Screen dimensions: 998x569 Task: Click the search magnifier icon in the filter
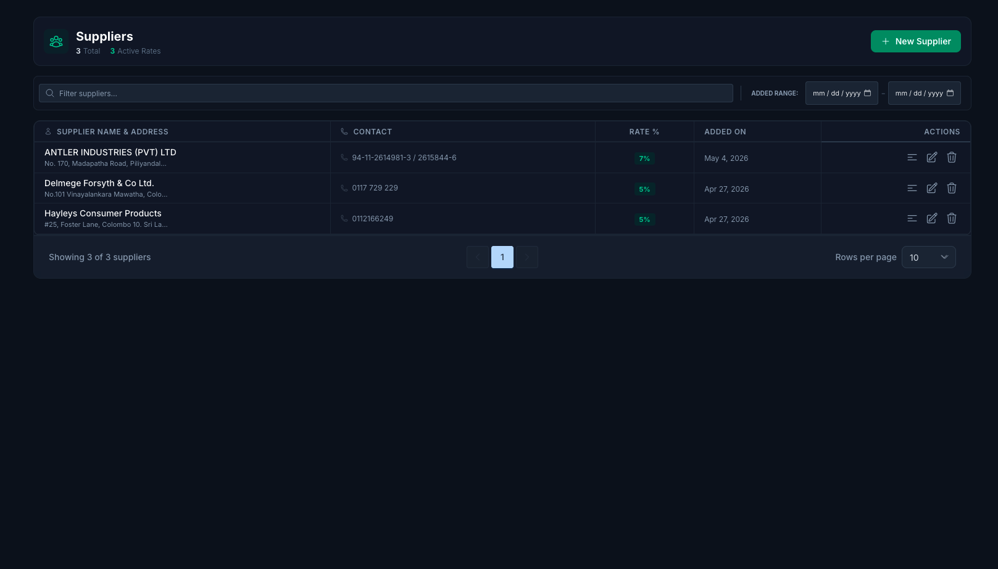50,93
